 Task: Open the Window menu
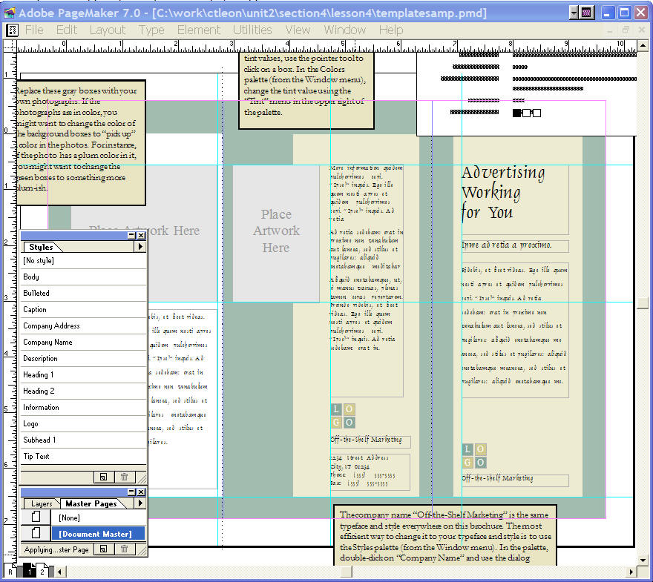(x=345, y=30)
